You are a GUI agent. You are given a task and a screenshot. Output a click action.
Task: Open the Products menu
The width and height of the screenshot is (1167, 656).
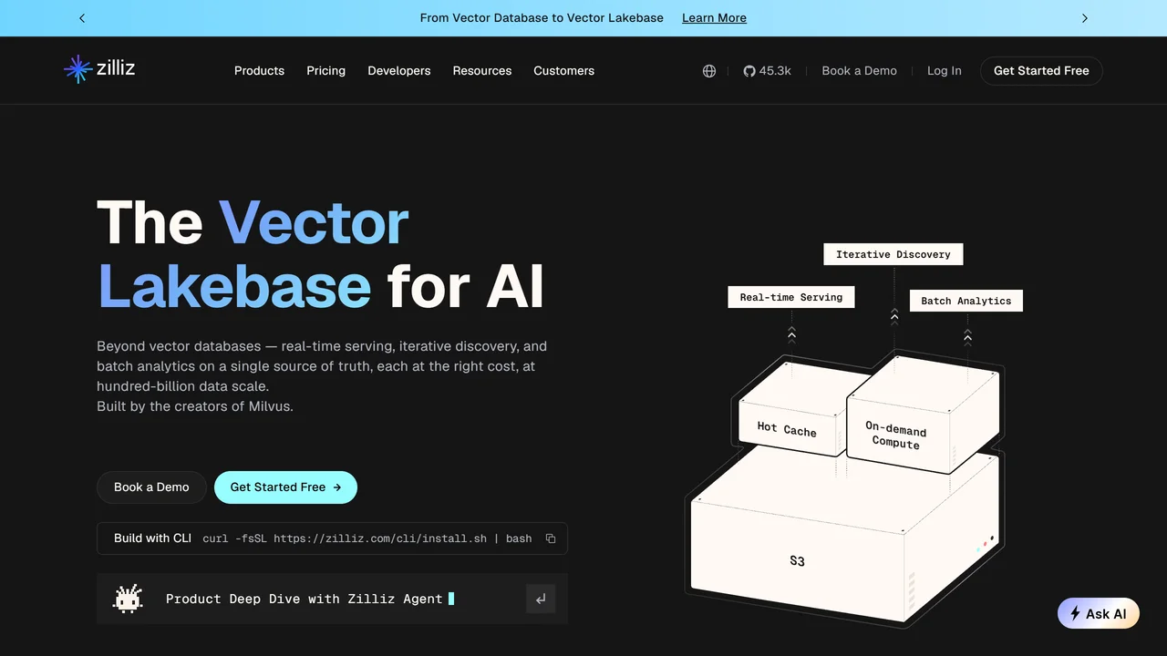[x=259, y=71]
